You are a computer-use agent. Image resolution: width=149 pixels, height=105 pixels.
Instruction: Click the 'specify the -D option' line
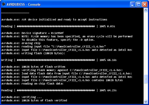tap(58, 40)
